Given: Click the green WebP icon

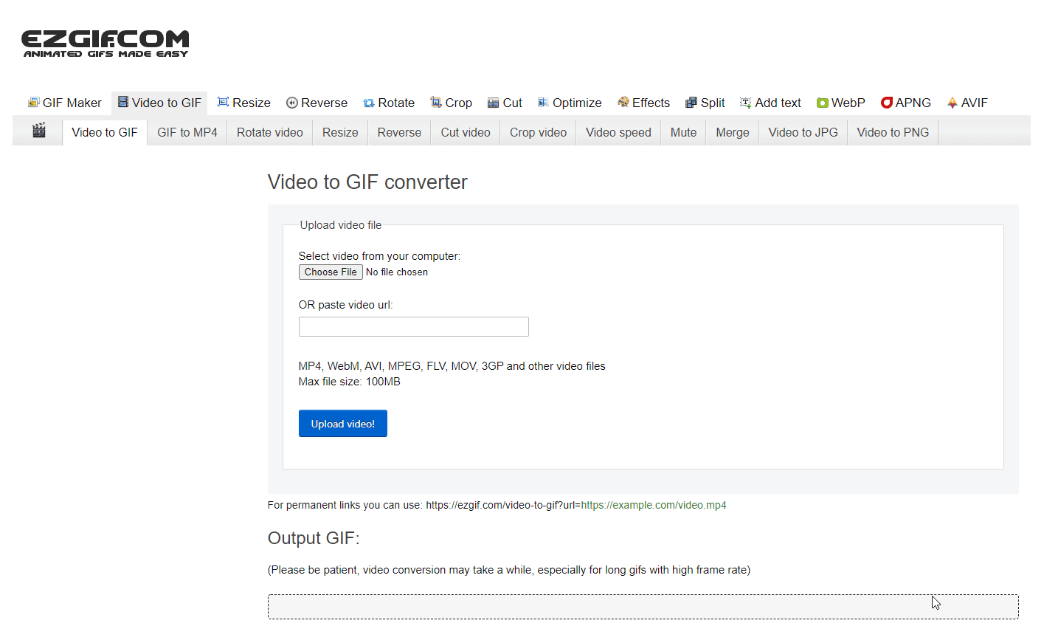Looking at the screenshot, I should 823,103.
